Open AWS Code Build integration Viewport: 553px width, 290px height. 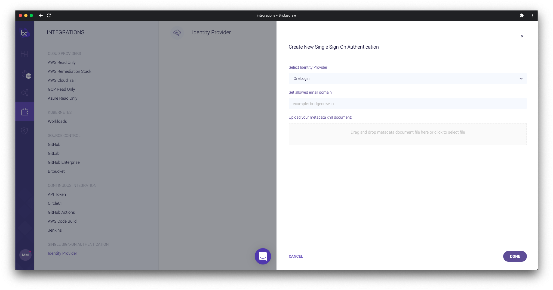pos(62,221)
